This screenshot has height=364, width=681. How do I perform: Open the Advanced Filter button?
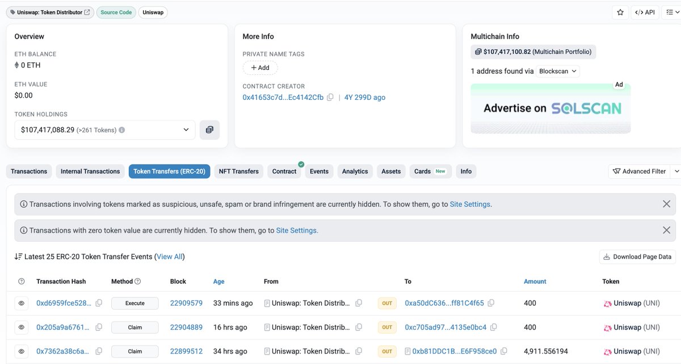(x=639, y=171)
